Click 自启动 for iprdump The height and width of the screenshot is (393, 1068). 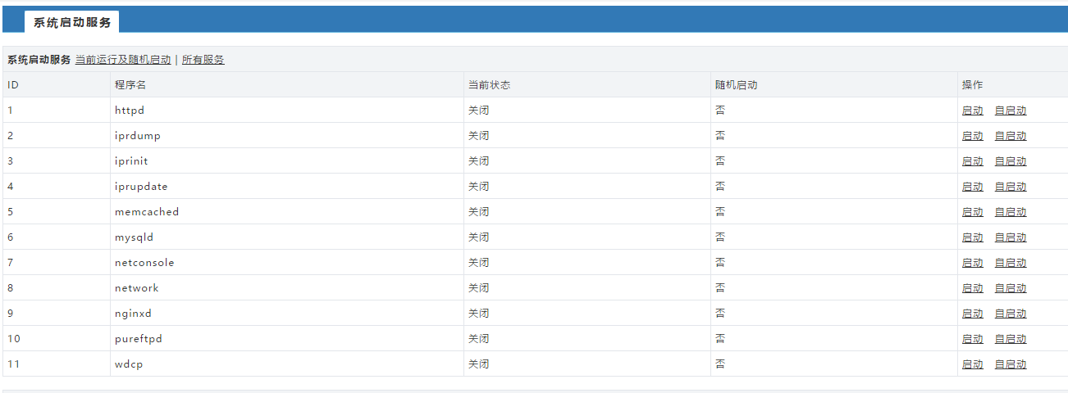point(1011,136)
